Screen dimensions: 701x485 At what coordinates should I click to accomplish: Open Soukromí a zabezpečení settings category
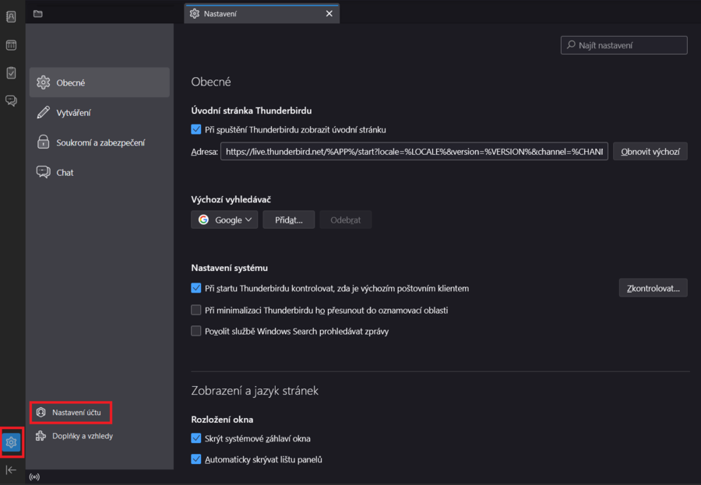[100, 142]
